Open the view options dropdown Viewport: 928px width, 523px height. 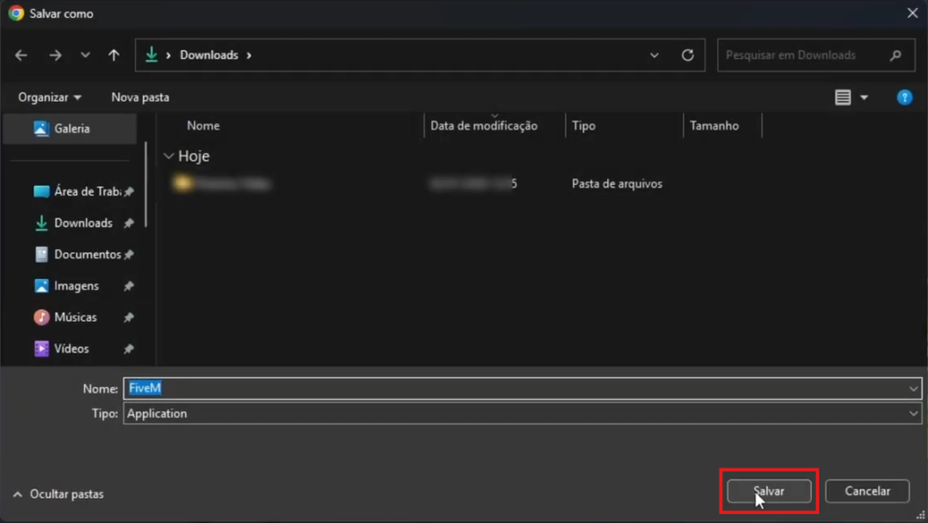[x=864, y=98]
